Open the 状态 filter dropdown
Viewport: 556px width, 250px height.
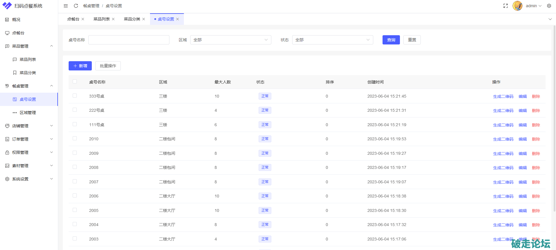(332, 40)
